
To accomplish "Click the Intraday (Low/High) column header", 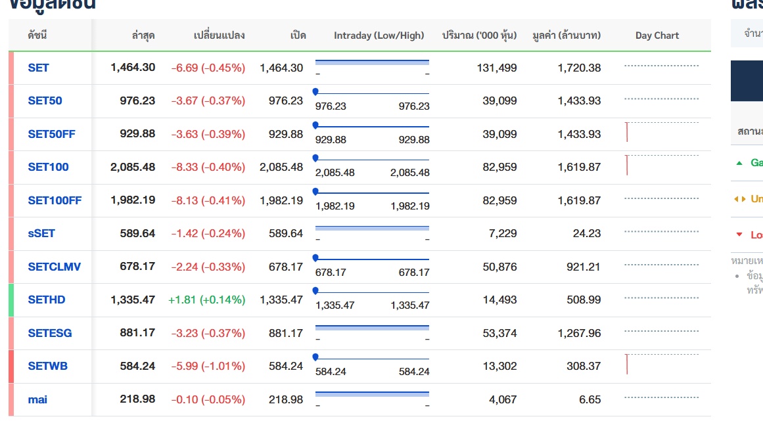I will [379, 35].
